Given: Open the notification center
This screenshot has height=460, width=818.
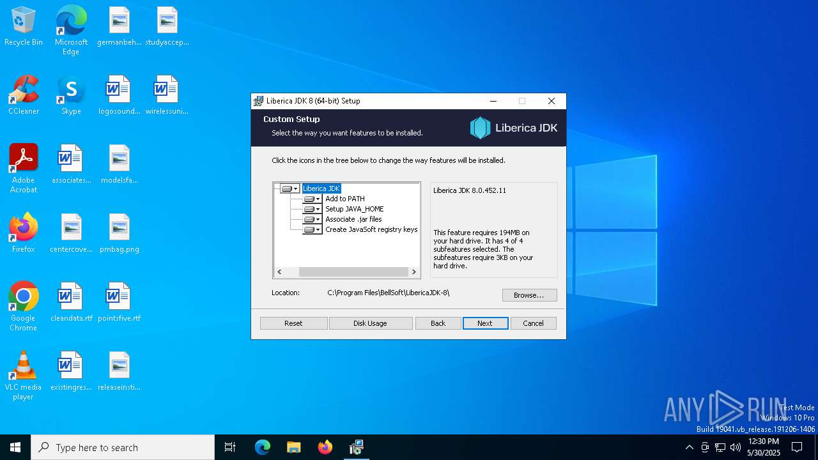Looking at the screenshot, I should pyautogui.click(x=797, y=447).
